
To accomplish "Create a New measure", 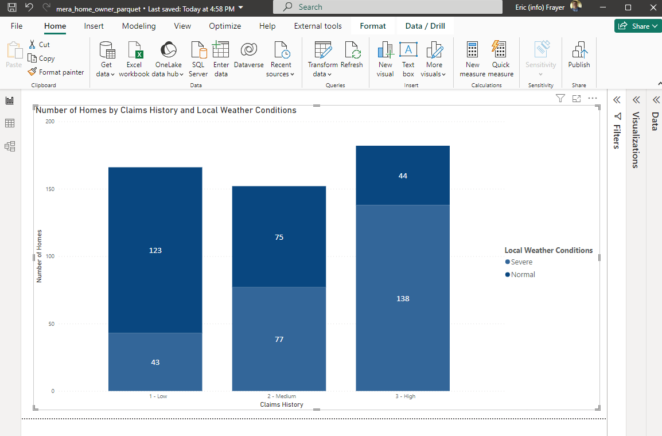I will pos(472,59).
